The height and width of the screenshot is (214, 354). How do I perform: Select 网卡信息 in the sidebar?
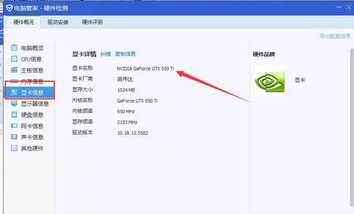[x=29, y=126]
